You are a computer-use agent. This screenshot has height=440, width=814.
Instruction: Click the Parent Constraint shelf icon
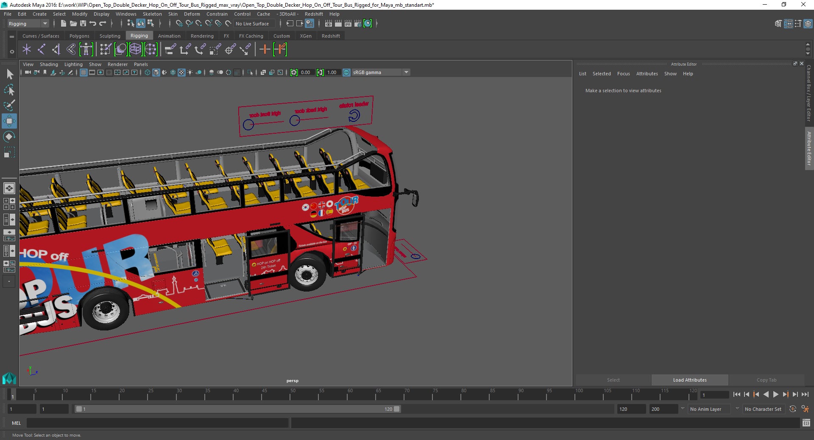coord(170,49)
